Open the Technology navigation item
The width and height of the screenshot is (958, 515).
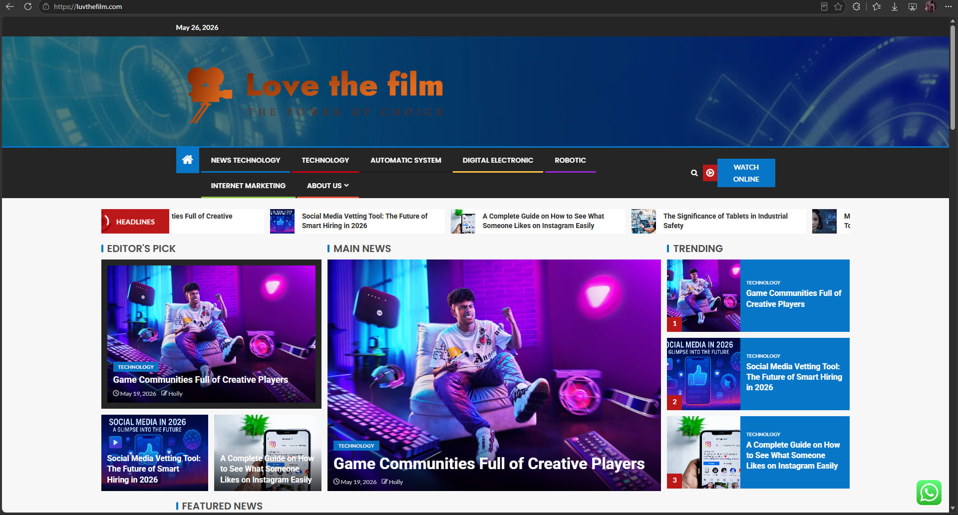(325, 160)
